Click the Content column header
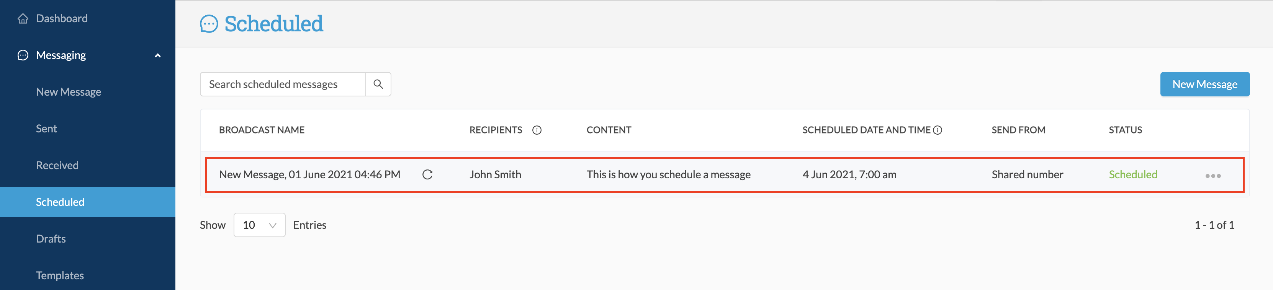The width and height of the screenshot is (1273, 290). point(609,130)
